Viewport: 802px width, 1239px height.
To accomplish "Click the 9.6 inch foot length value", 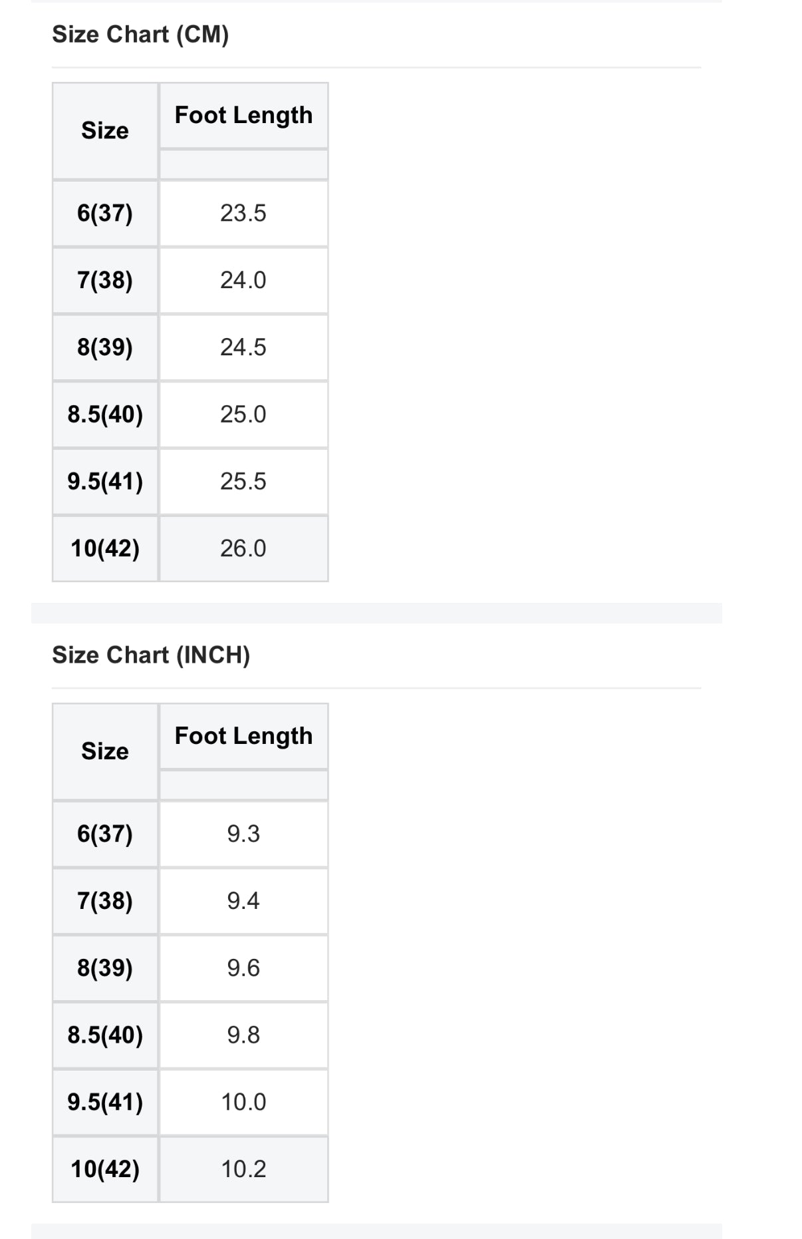I will [x=243, y=969].
